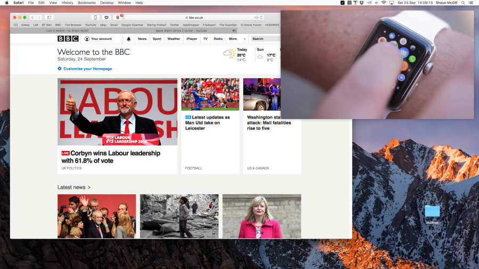
Task: Open BBC News section
Action: coord(142,39)
